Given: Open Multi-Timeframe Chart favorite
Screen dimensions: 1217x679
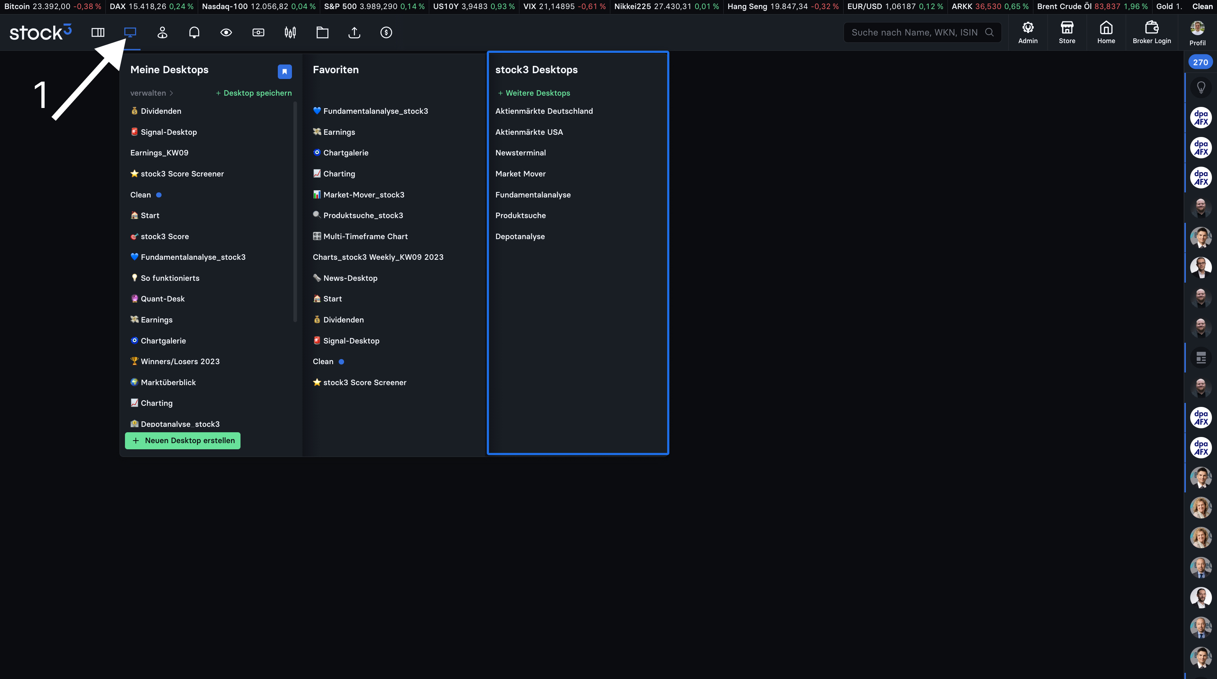Looking at the screenshot, I should [360, 236].
